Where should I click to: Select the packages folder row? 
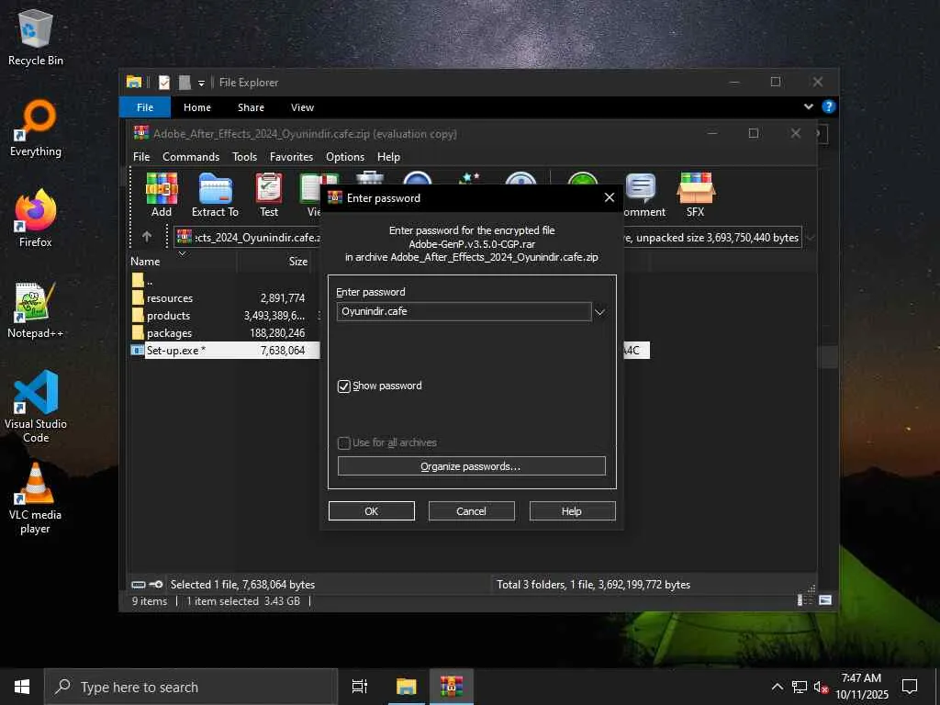pyautogui.click(x=224, y=332)
